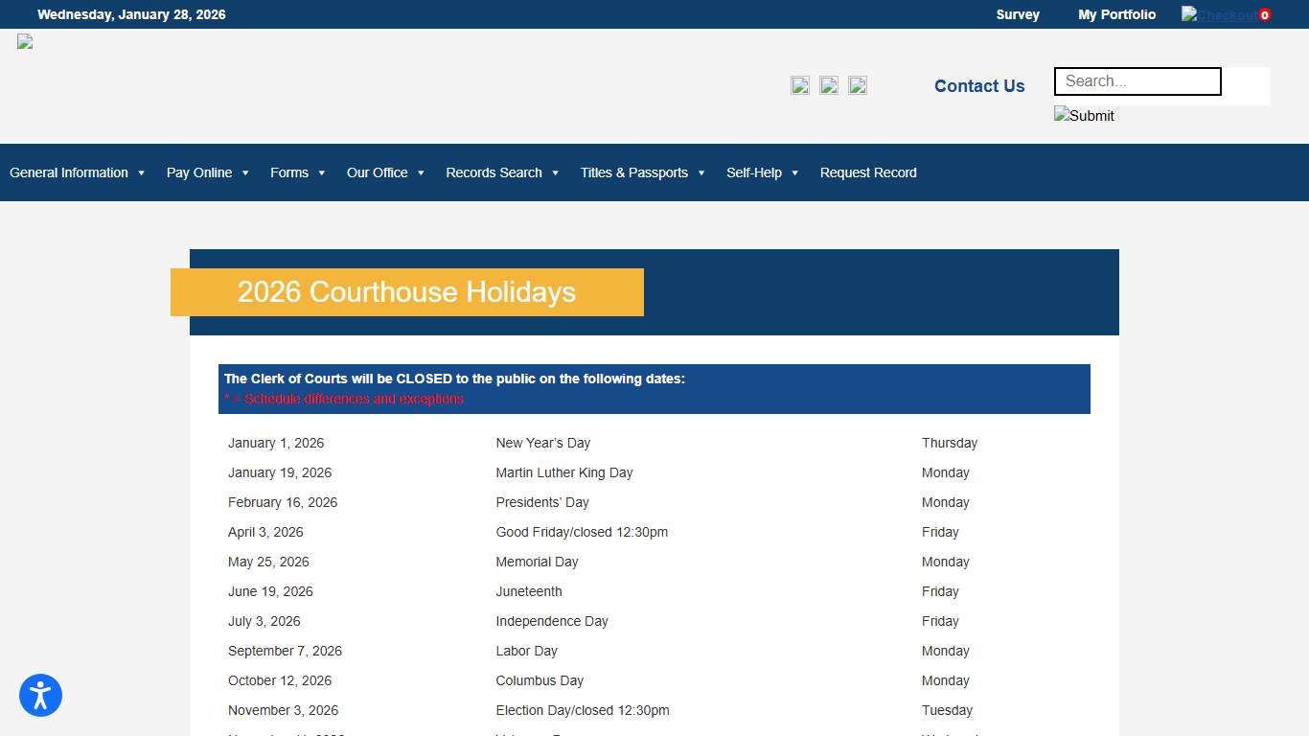
Task: Open the Survey page
Action: (1018, 14)
